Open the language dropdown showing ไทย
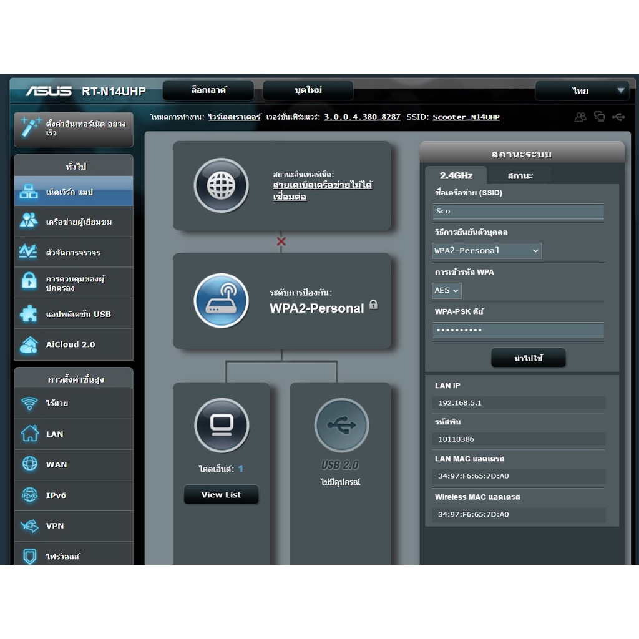639x639 pixels. [582, 90]
